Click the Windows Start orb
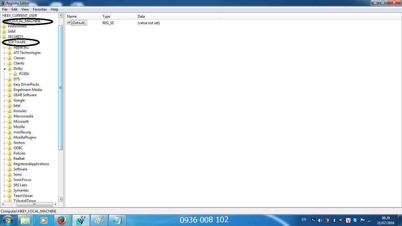Screen dimensions: 402x226 pyautogui.click(x=8, y=220)
